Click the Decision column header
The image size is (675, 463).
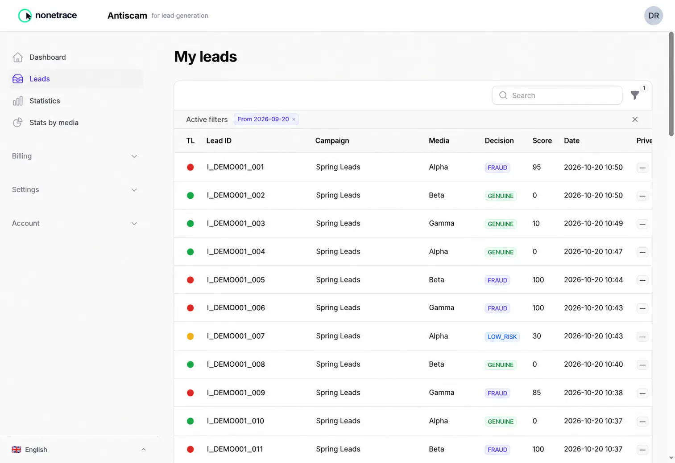pyautogui.click(x=499, y=141)
